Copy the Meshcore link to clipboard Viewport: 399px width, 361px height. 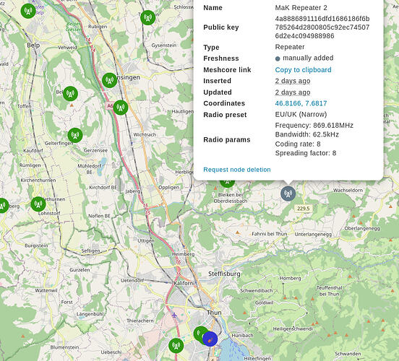pos(303,69)
